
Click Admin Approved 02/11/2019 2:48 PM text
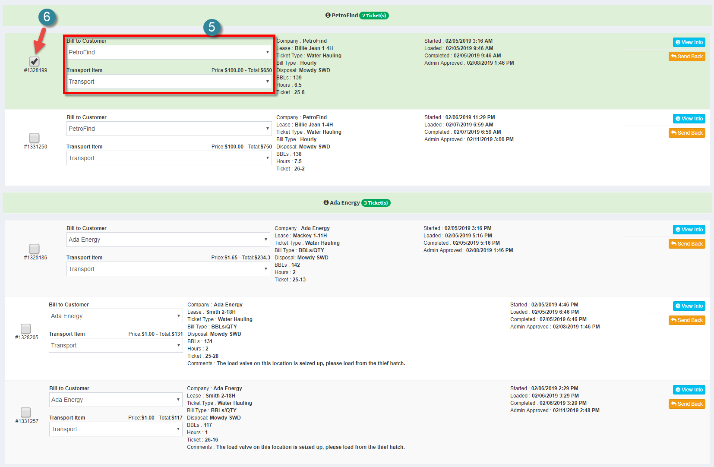(555, 410)
